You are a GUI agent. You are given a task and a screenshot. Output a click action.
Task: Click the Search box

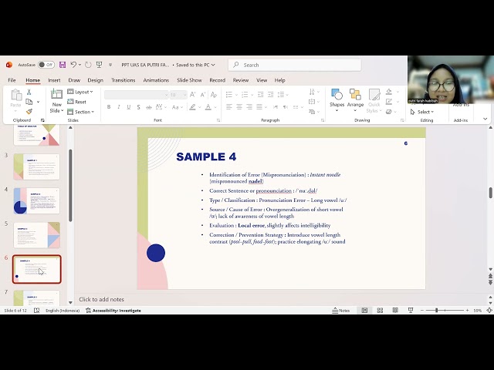295,65
